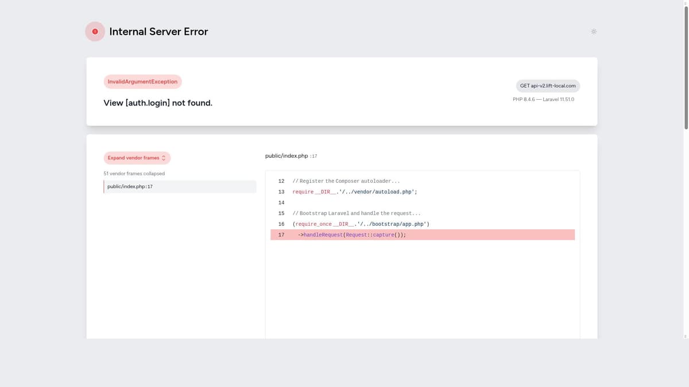Click the chevron arrows on Expand vendor frames
This screenshot has height=387, width=689.
164,158
